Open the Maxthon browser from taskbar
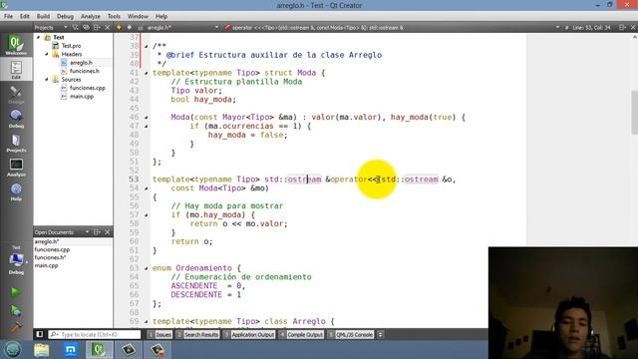This screenshot has width=638, height=359. pos(71,350)
